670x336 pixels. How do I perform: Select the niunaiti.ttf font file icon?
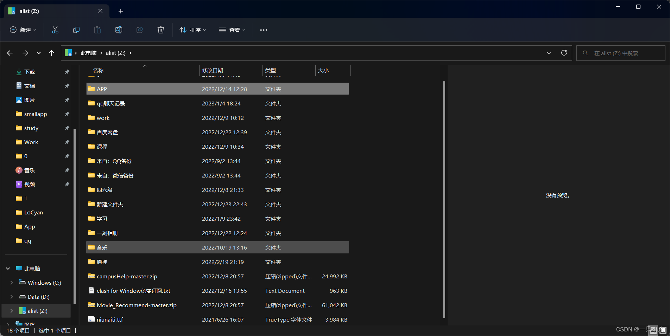point(91,319)
